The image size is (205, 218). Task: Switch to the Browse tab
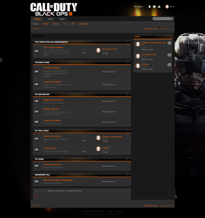pos(37,19)
